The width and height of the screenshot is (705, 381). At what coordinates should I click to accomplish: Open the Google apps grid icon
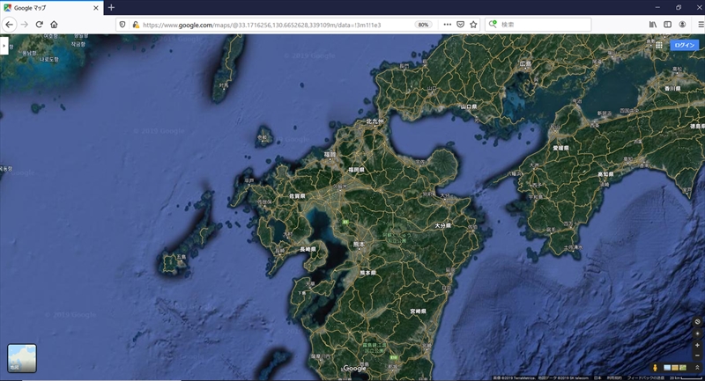click(x=658, y=45)
